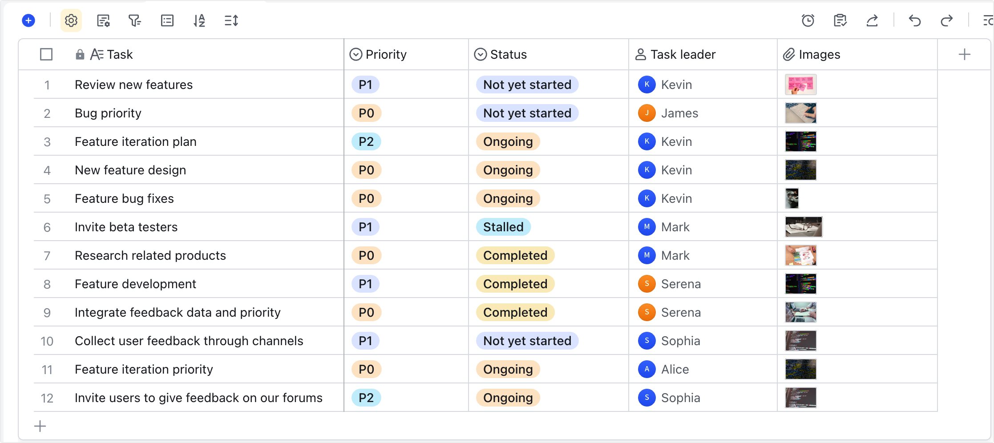Image resolution: width=994 pixels, height=443 pixels.
Task: Open the A-Z sort icon
Action: (x=199, y=20)
